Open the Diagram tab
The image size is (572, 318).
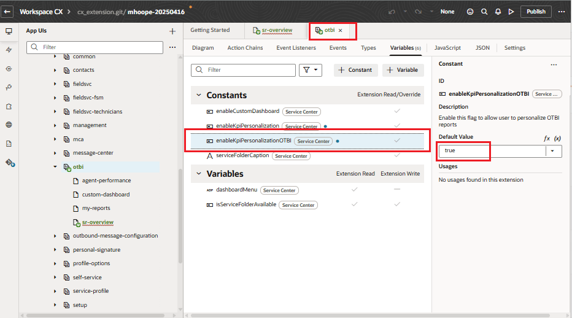point(203,48)
